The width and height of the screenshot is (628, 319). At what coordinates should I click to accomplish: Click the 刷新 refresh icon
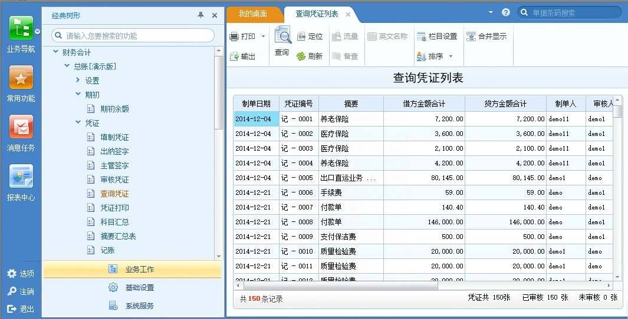coord(301,57)
